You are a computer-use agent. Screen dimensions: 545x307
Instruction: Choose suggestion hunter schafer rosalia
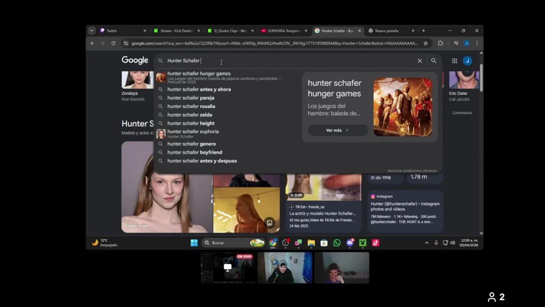click(x=226, y=106)
